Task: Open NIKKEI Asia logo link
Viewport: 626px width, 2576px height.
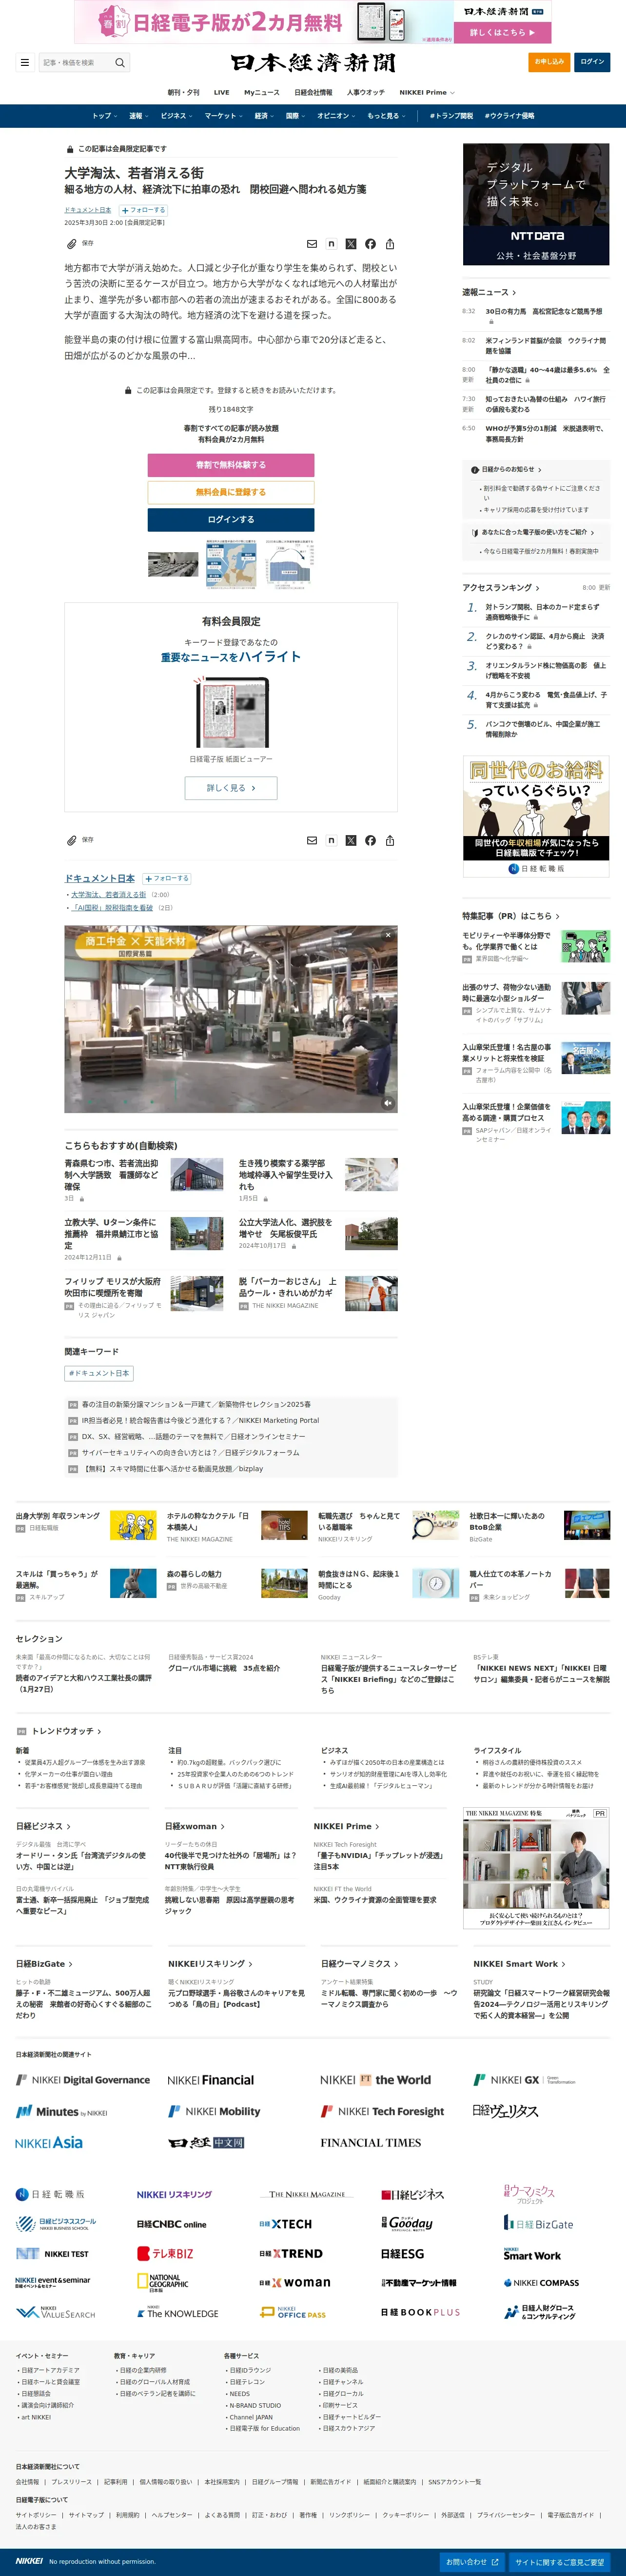Action: coord(49,2143)
